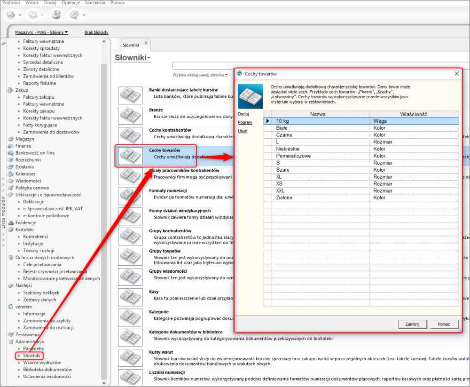Open the Grupy towarów dictionary icon
Image resolution: width=470 pixels, height=387 pixels.
point(130,256)
